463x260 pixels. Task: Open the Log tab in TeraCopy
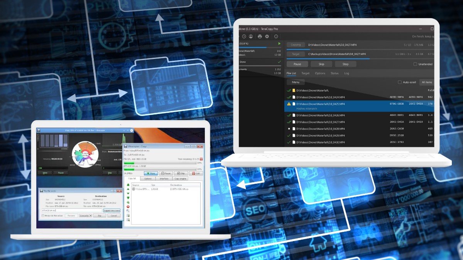point(346,73)
